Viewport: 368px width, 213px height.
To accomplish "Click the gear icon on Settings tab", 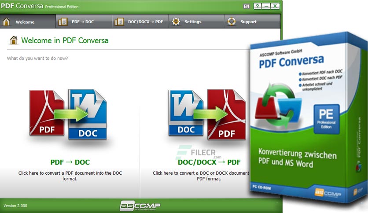I will 176,22.
